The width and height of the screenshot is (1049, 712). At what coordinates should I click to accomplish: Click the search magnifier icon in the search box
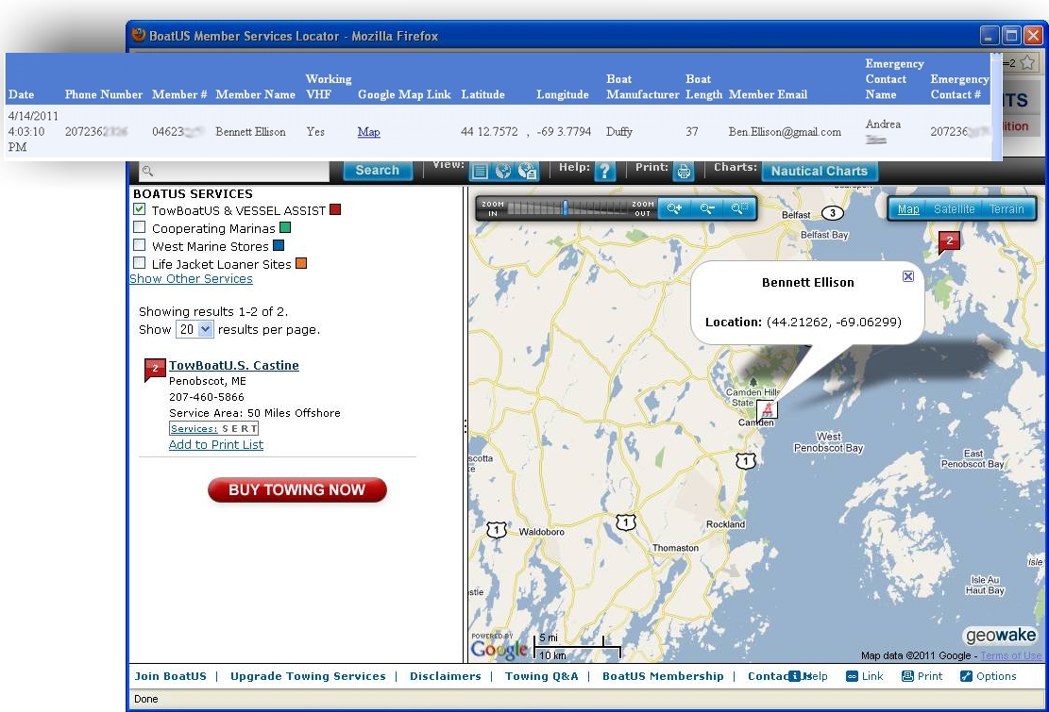point(148,171)
